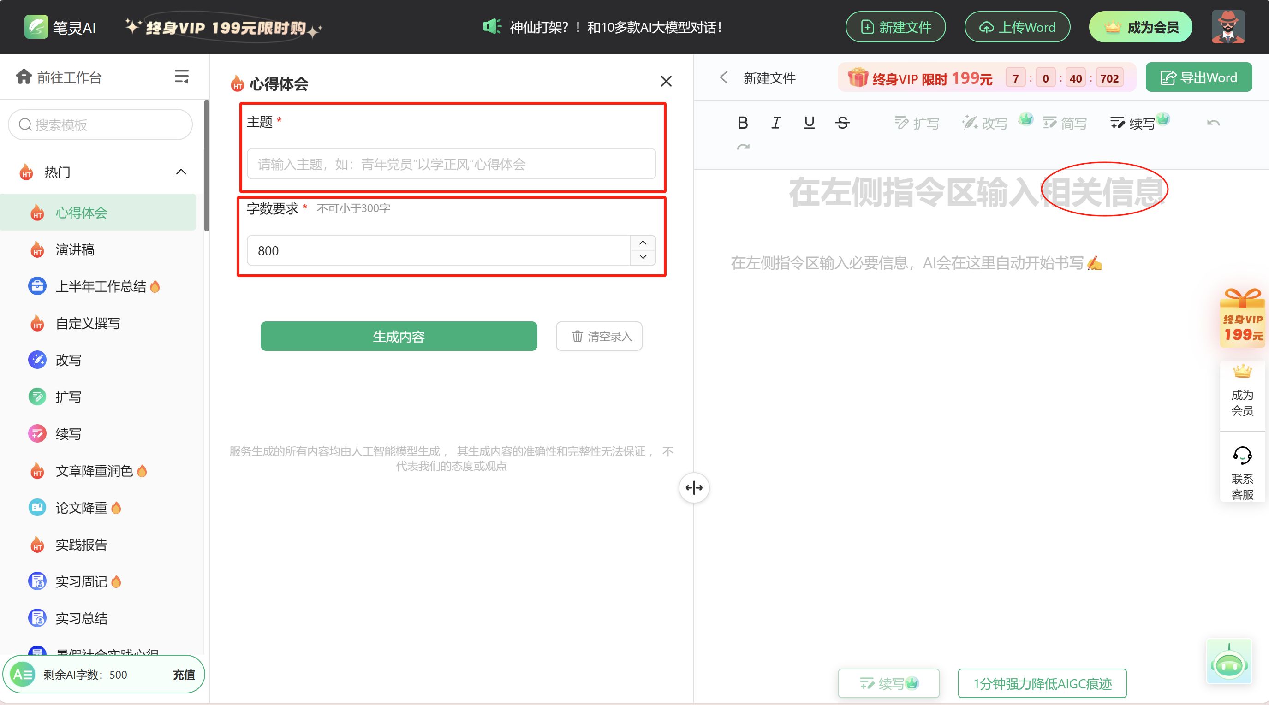This screenshot has width=1269, height=705.
Task: Increase word count with up stepper
Action: (x=643, y=243)
